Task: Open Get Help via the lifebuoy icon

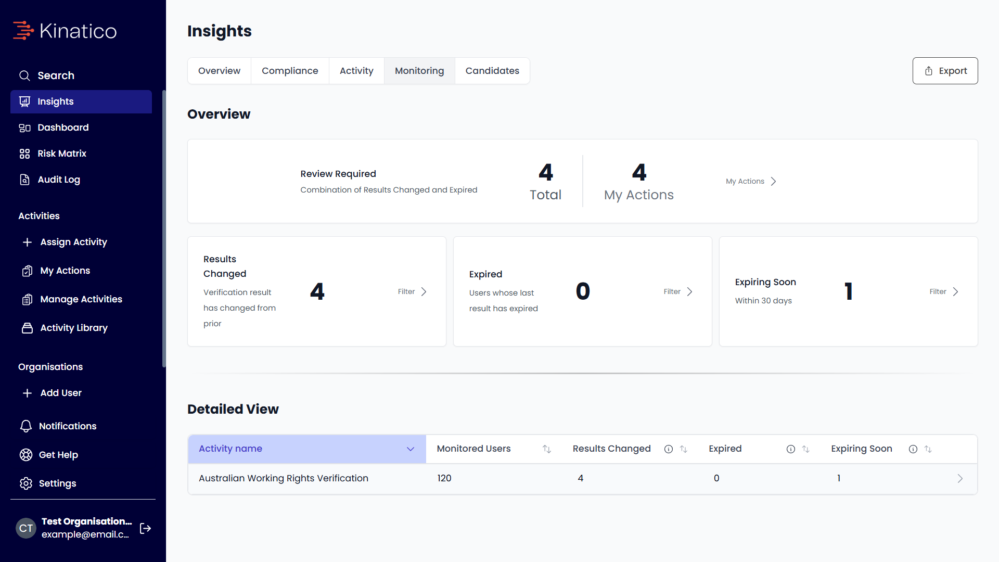Action: point(25,455)
